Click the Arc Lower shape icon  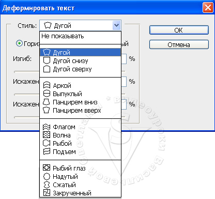coord(47,60)
